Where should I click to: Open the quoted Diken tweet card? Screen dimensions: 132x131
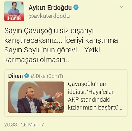point(66,93)
